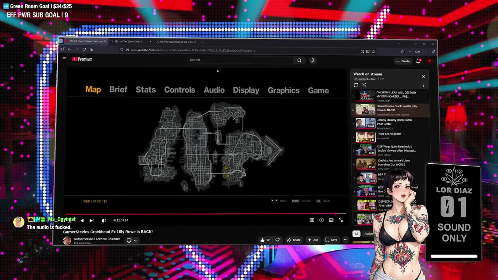Open more actions ellipsis below video
The height and width of the screenshot is (280, 498).
click(x=345, y=240)
